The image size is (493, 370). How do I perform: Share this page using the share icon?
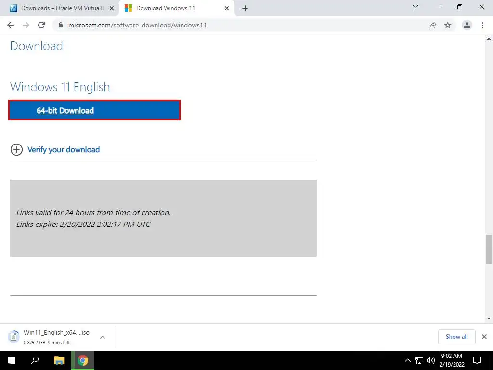pyautogui.click(x=432, y=25)
